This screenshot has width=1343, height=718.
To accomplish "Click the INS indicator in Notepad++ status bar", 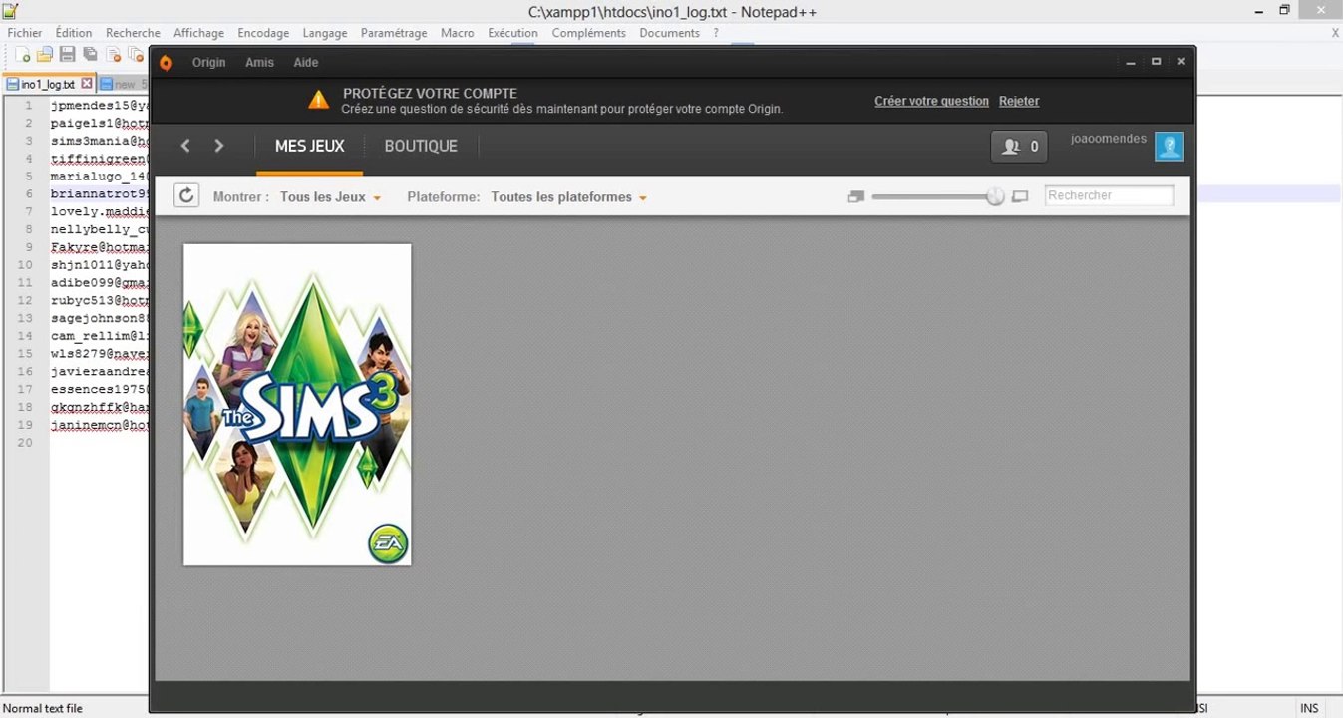I will click(1309, 708).
